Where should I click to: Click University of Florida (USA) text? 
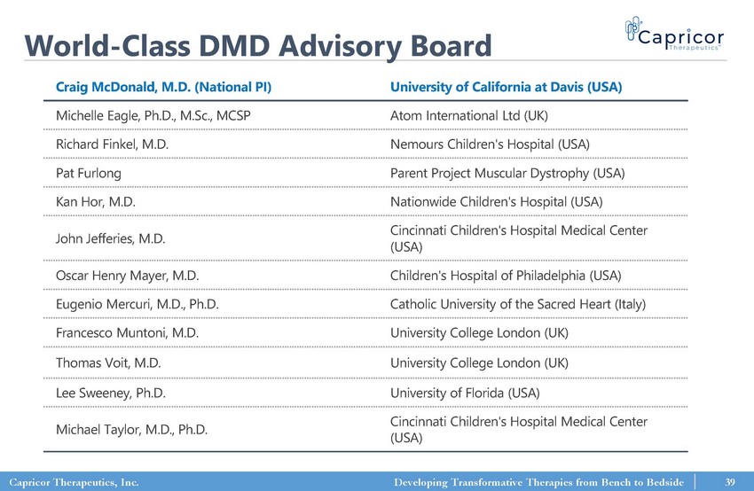465,392
